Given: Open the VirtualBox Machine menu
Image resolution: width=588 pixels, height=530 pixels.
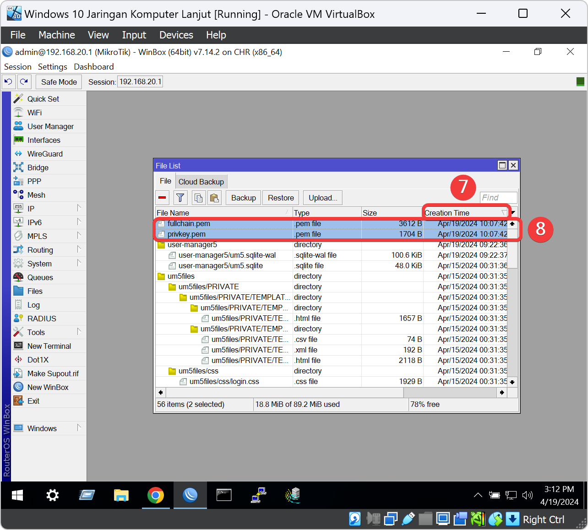Looking at the screenshot, I should click(x=57, y=35).
